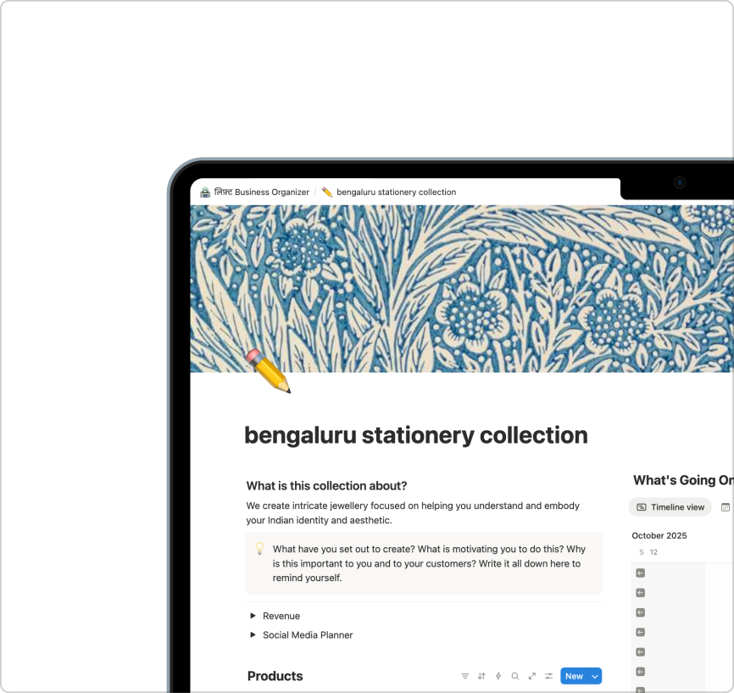Click the 'What's Going On' heading
734x693 pixels.
click(x=683, y=480)
